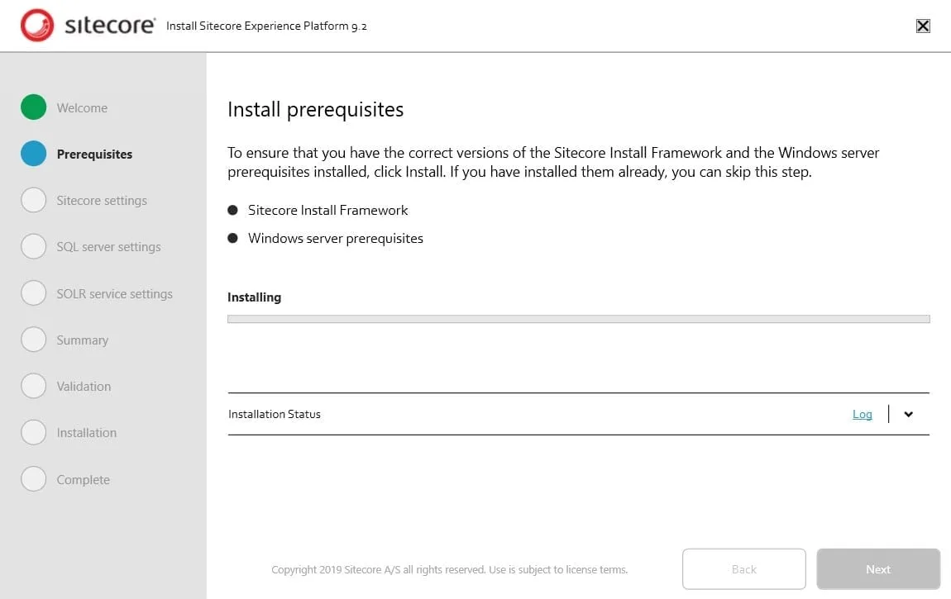This screenshot has height=599, width=951.
Task: Click the Next button
Action: [877, 568]
